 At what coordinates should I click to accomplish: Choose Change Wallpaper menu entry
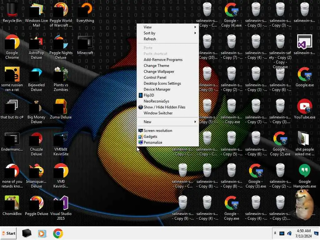(x=168, y=72)
